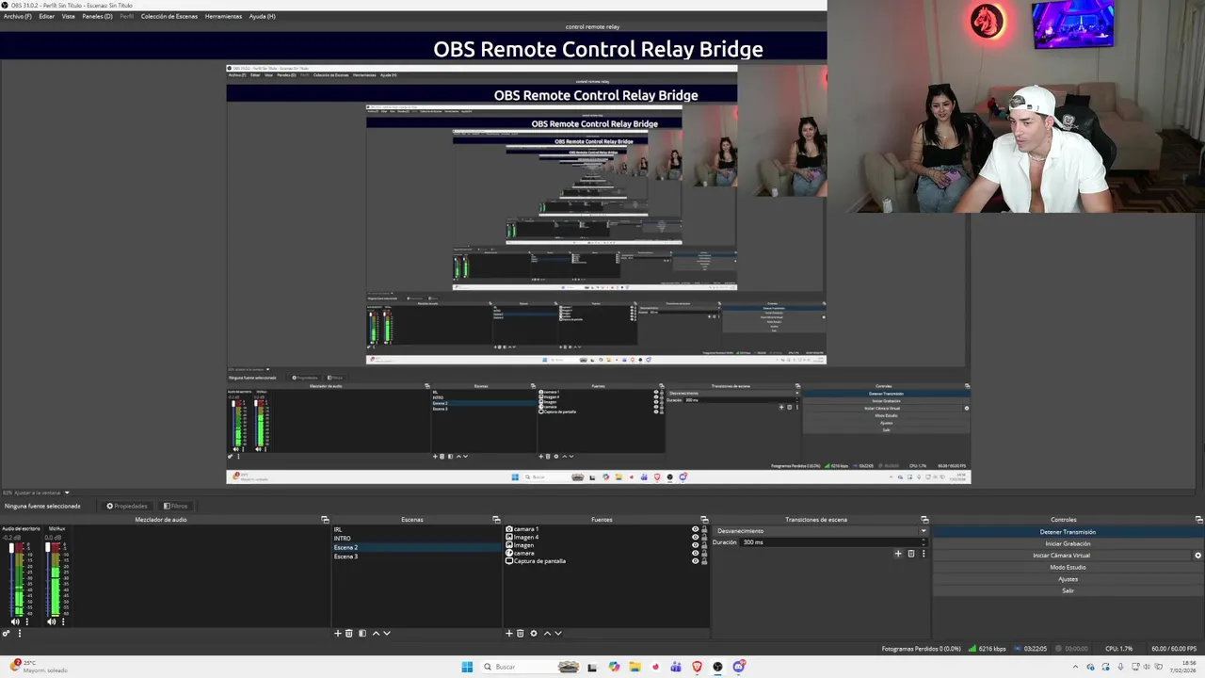The width and height of the screenshot is (1205, 678).
Task: Undock the Escenas panel
Action: click(x=496, y=520)
